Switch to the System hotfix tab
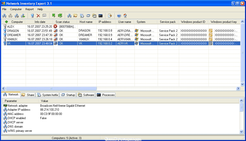 coord(48,95)
